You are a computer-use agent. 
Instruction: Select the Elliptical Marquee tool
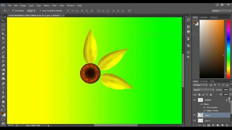click(x=3, y=25)
